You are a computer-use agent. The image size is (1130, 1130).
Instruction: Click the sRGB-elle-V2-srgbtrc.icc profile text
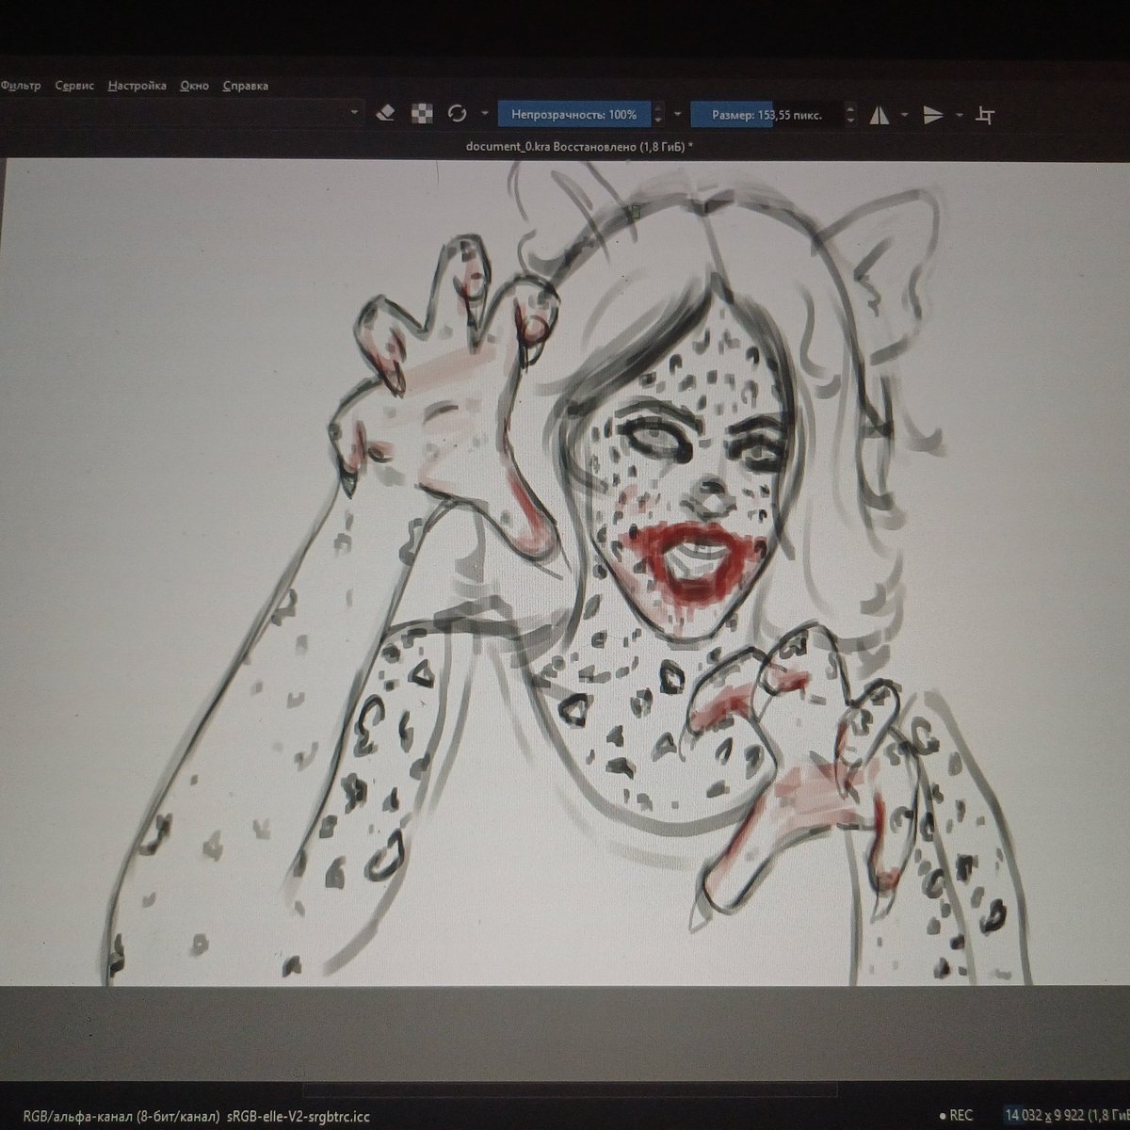(x=298, y=1116)
